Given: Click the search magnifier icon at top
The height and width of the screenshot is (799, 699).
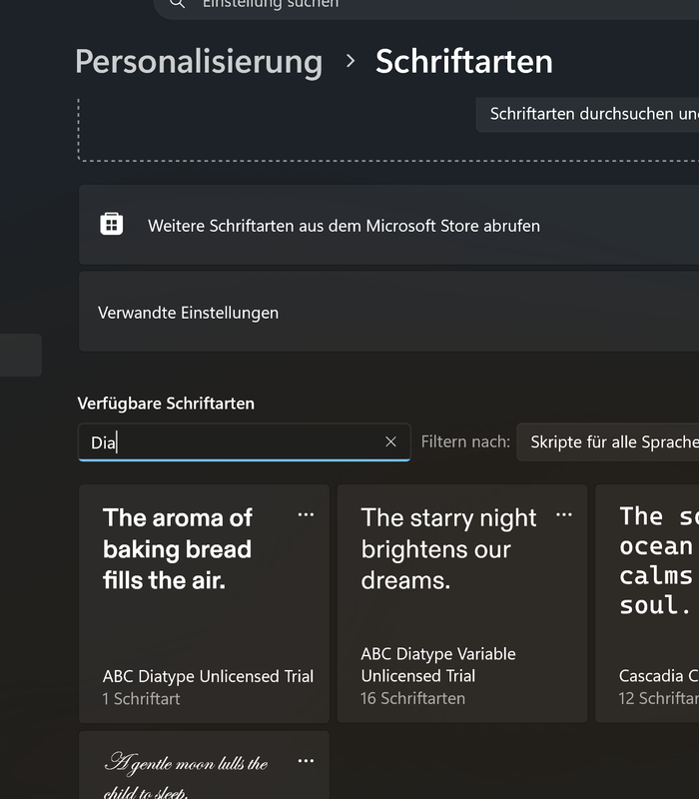Looking at the screenshot, I should tap(177, 3).
